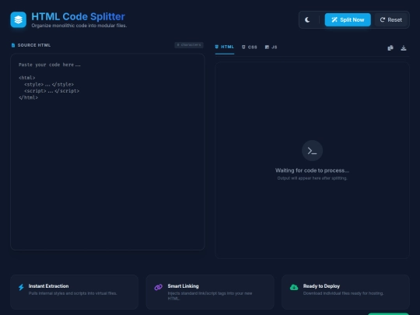Click 'Waiting for code to process...' text

(312, 170)
